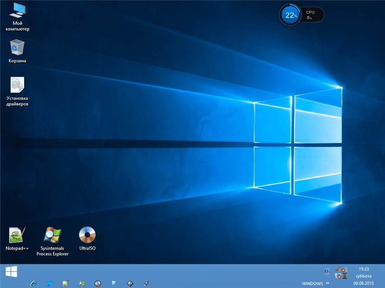Click the black diamond chip taskbar icon
This screenshot has height=288, width=385.
[130, 283]
